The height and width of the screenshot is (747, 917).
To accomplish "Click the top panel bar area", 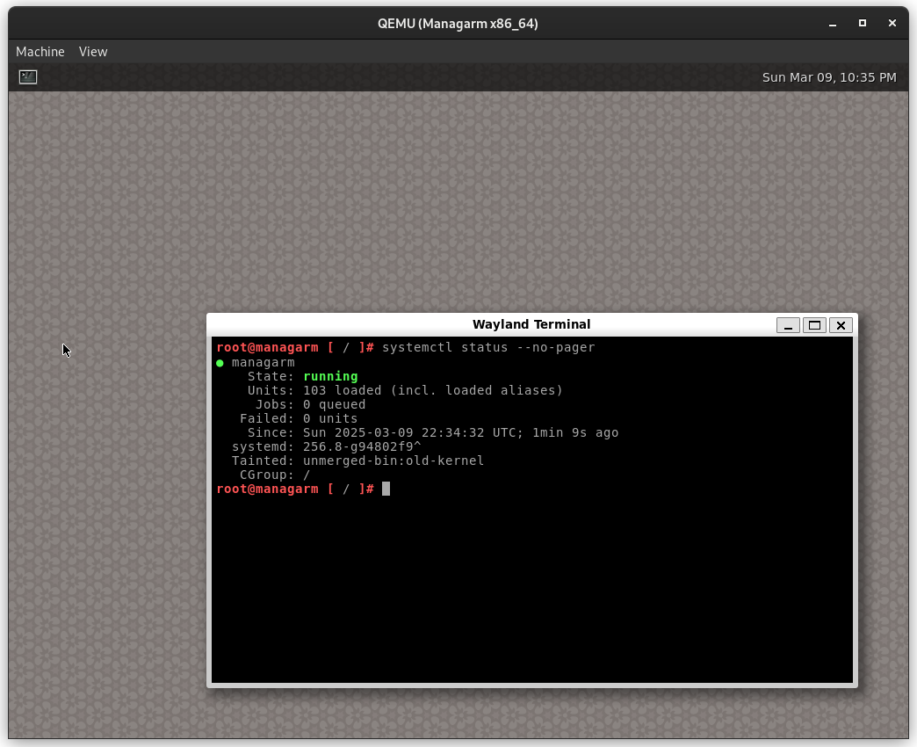I will pos(439,76).
